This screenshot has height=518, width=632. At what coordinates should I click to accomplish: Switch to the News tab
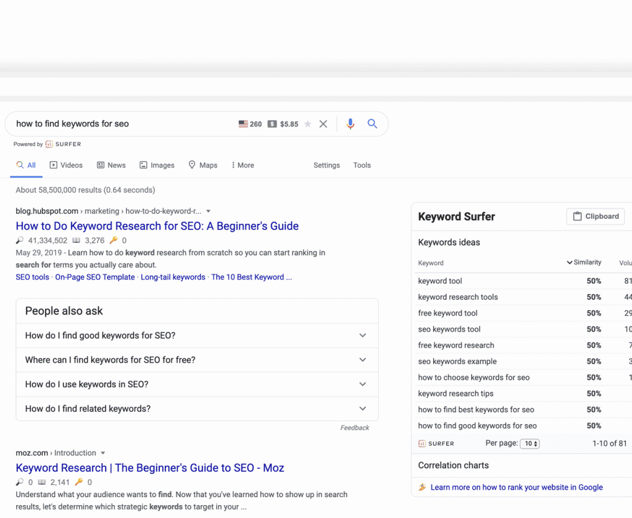(111, 165)
